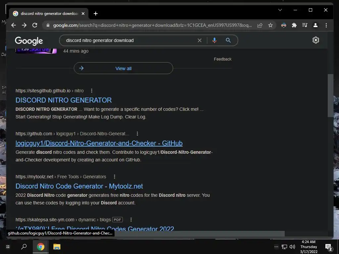The width and height of the screenshot is (339, 254).
Task: Click the horizontal scrollbar at bottom
Action: point(199,233)
